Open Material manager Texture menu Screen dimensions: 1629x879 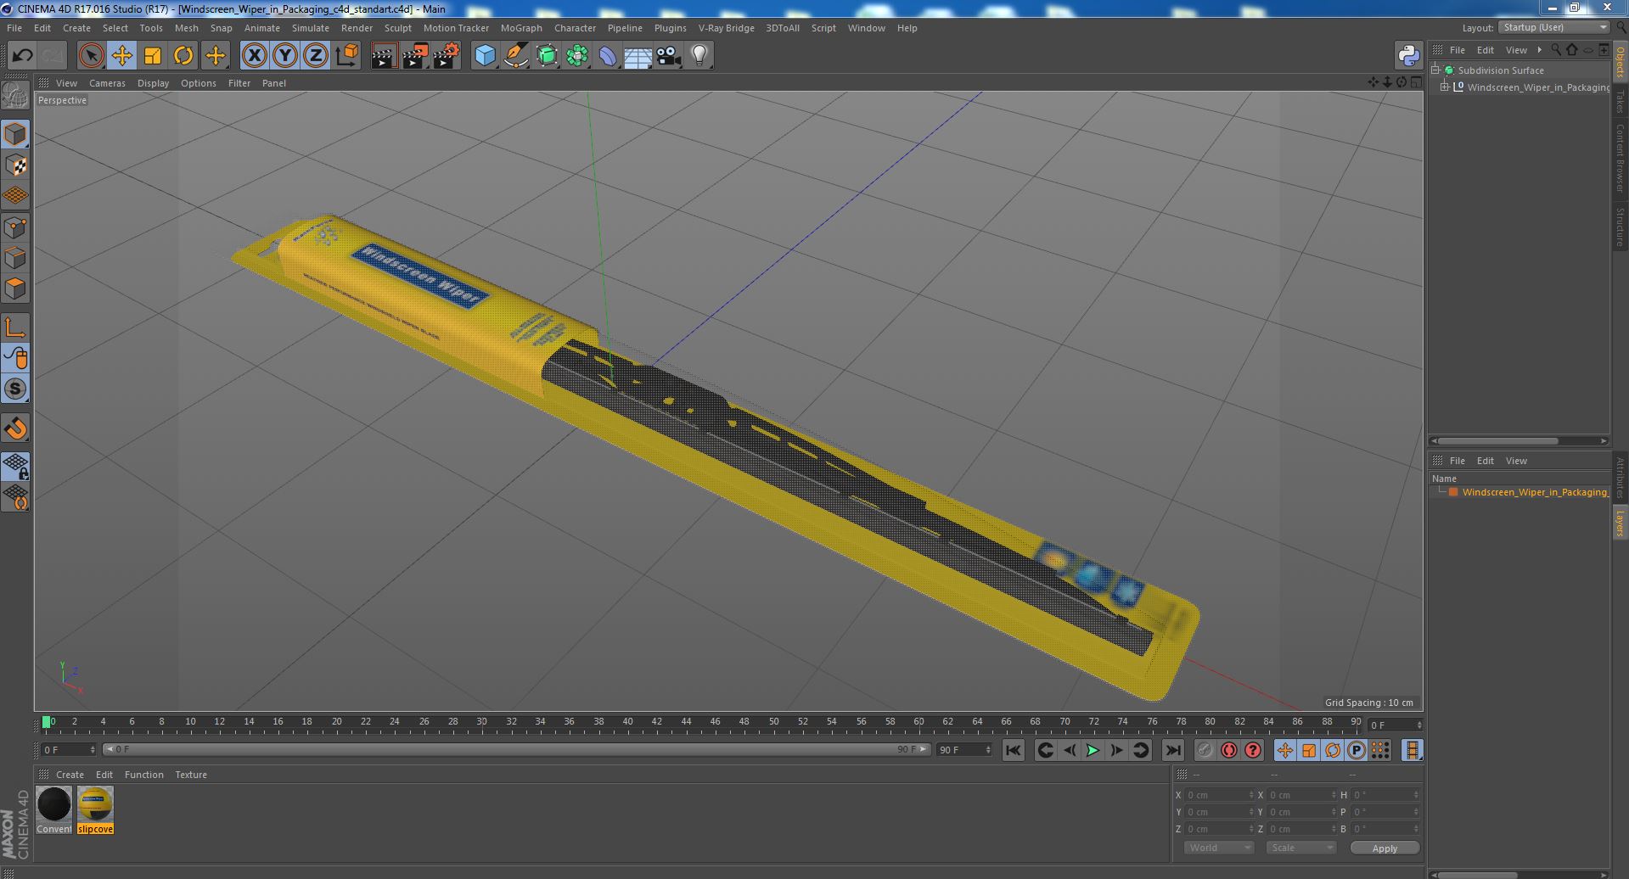click(191, 775)
